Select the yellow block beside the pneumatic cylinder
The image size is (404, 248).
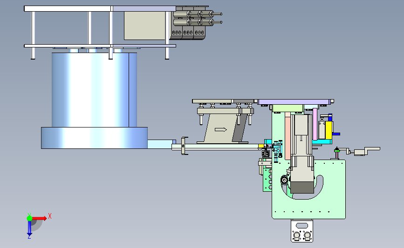[329, 130]
